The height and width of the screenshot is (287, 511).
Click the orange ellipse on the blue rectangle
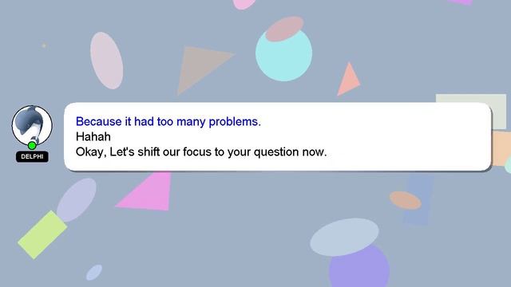[406, 200]
